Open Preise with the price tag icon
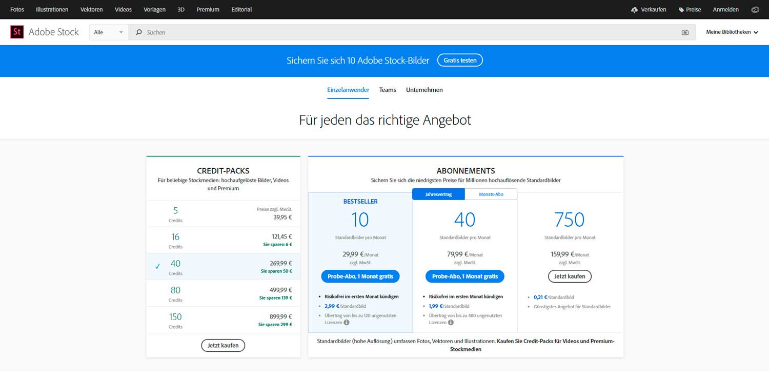Image resolution: width=769 pixels, height=378 pixels. pos(690,10)
